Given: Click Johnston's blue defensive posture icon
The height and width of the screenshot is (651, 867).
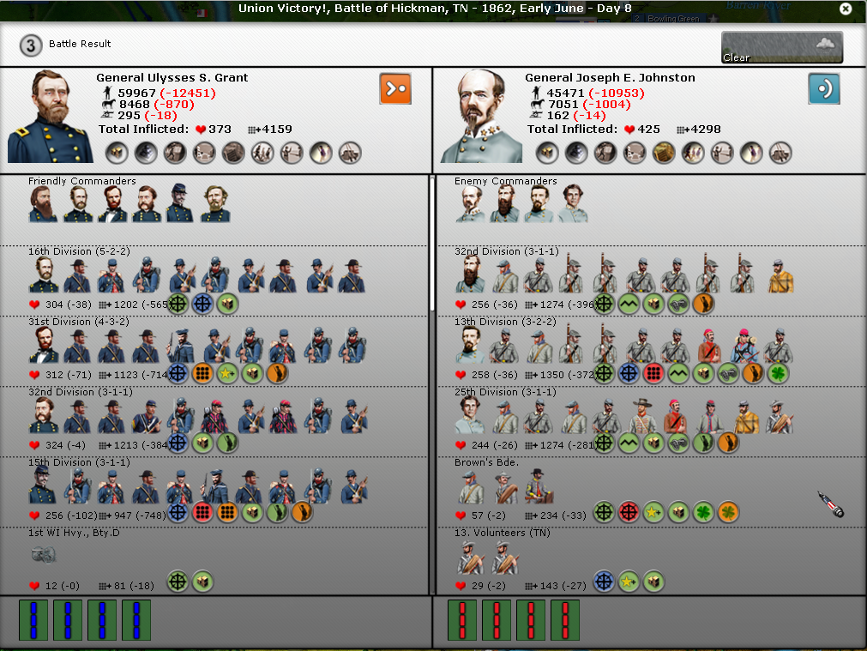Looking at the screenshot, I should pos(823,88).
